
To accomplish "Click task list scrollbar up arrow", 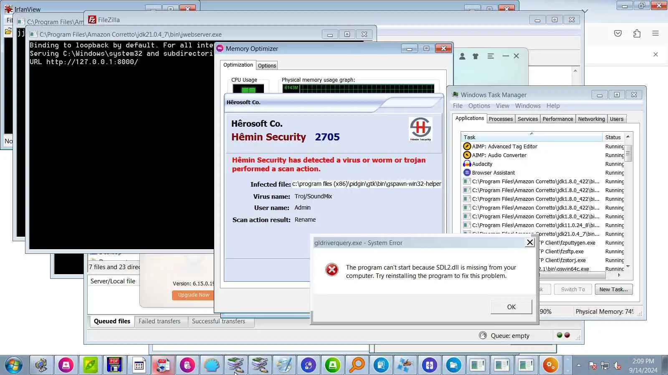I will click(628, 137).
